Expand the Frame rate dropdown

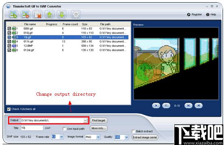(61, 137)
